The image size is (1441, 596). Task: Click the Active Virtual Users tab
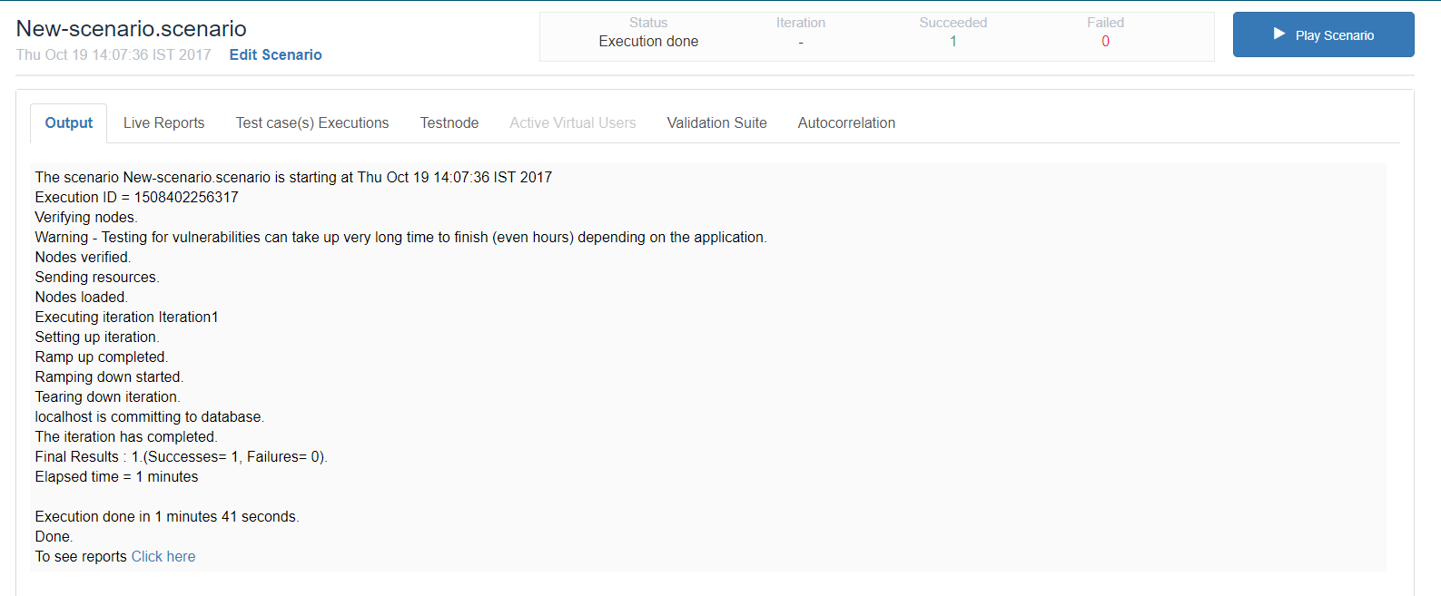tap(572, 123)
